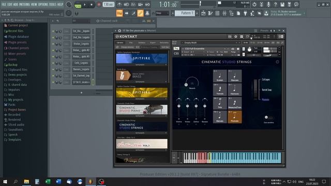Toggle the Pat/Song mode switch
Image resolution: width=331 pixels, height=186 pixels.
coord(78,5)
